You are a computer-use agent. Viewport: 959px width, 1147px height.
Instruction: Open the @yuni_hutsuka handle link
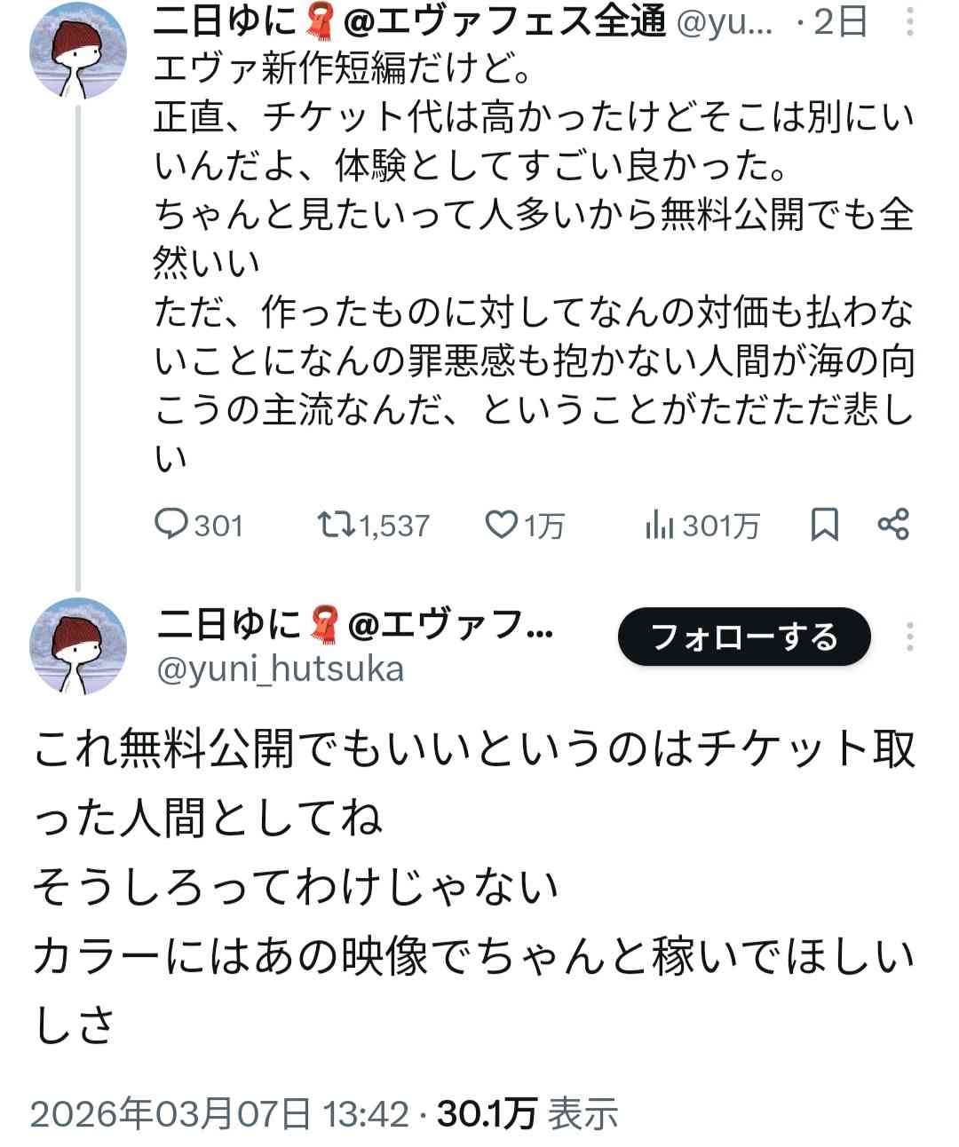pyautogui.click(x=280, y=668)
